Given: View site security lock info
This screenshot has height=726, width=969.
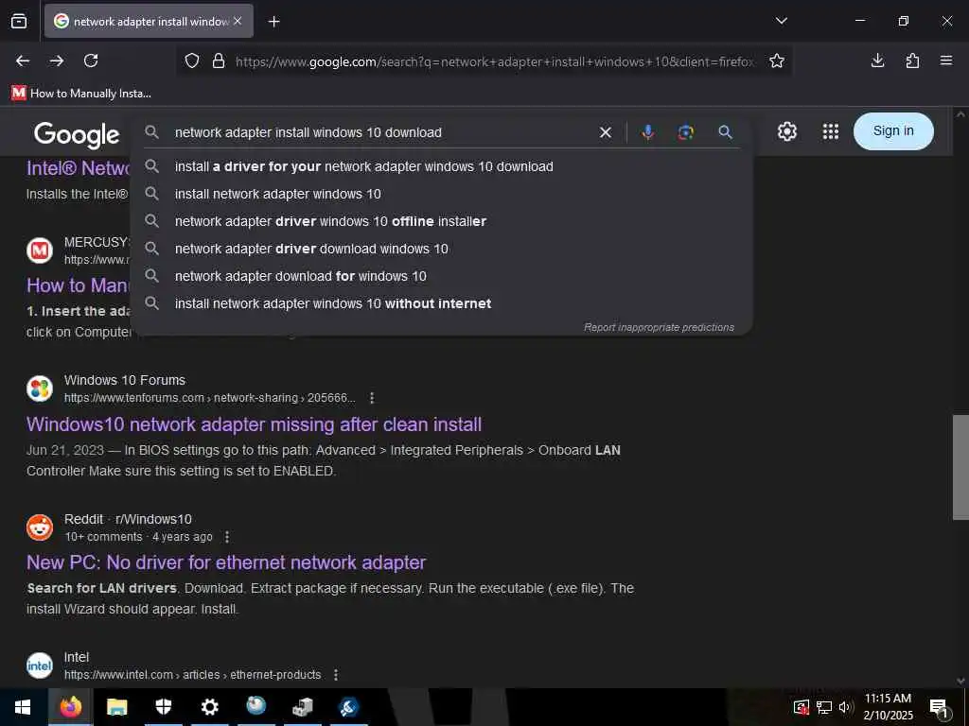Looking at the screenshot, I should click(x=219, y=61).
